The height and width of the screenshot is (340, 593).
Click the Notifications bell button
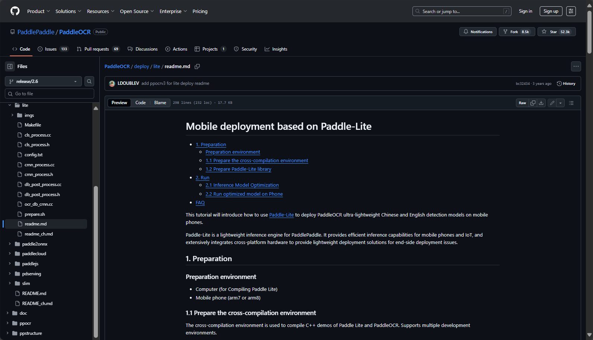(x=478, y=32)
